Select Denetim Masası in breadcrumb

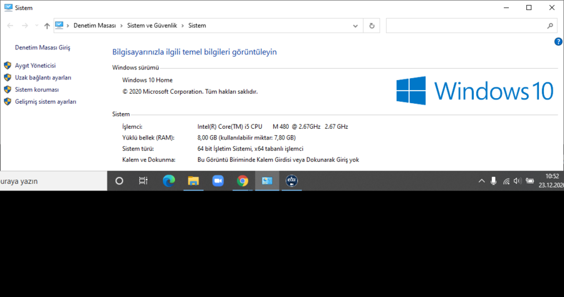point(95,26)
